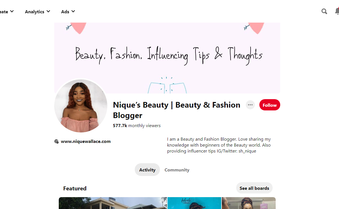Viewport: 339px width, 209px height.
Task: Click the Beauty and Fashion Blogger bio text
Action: click(x=219, y=145)
